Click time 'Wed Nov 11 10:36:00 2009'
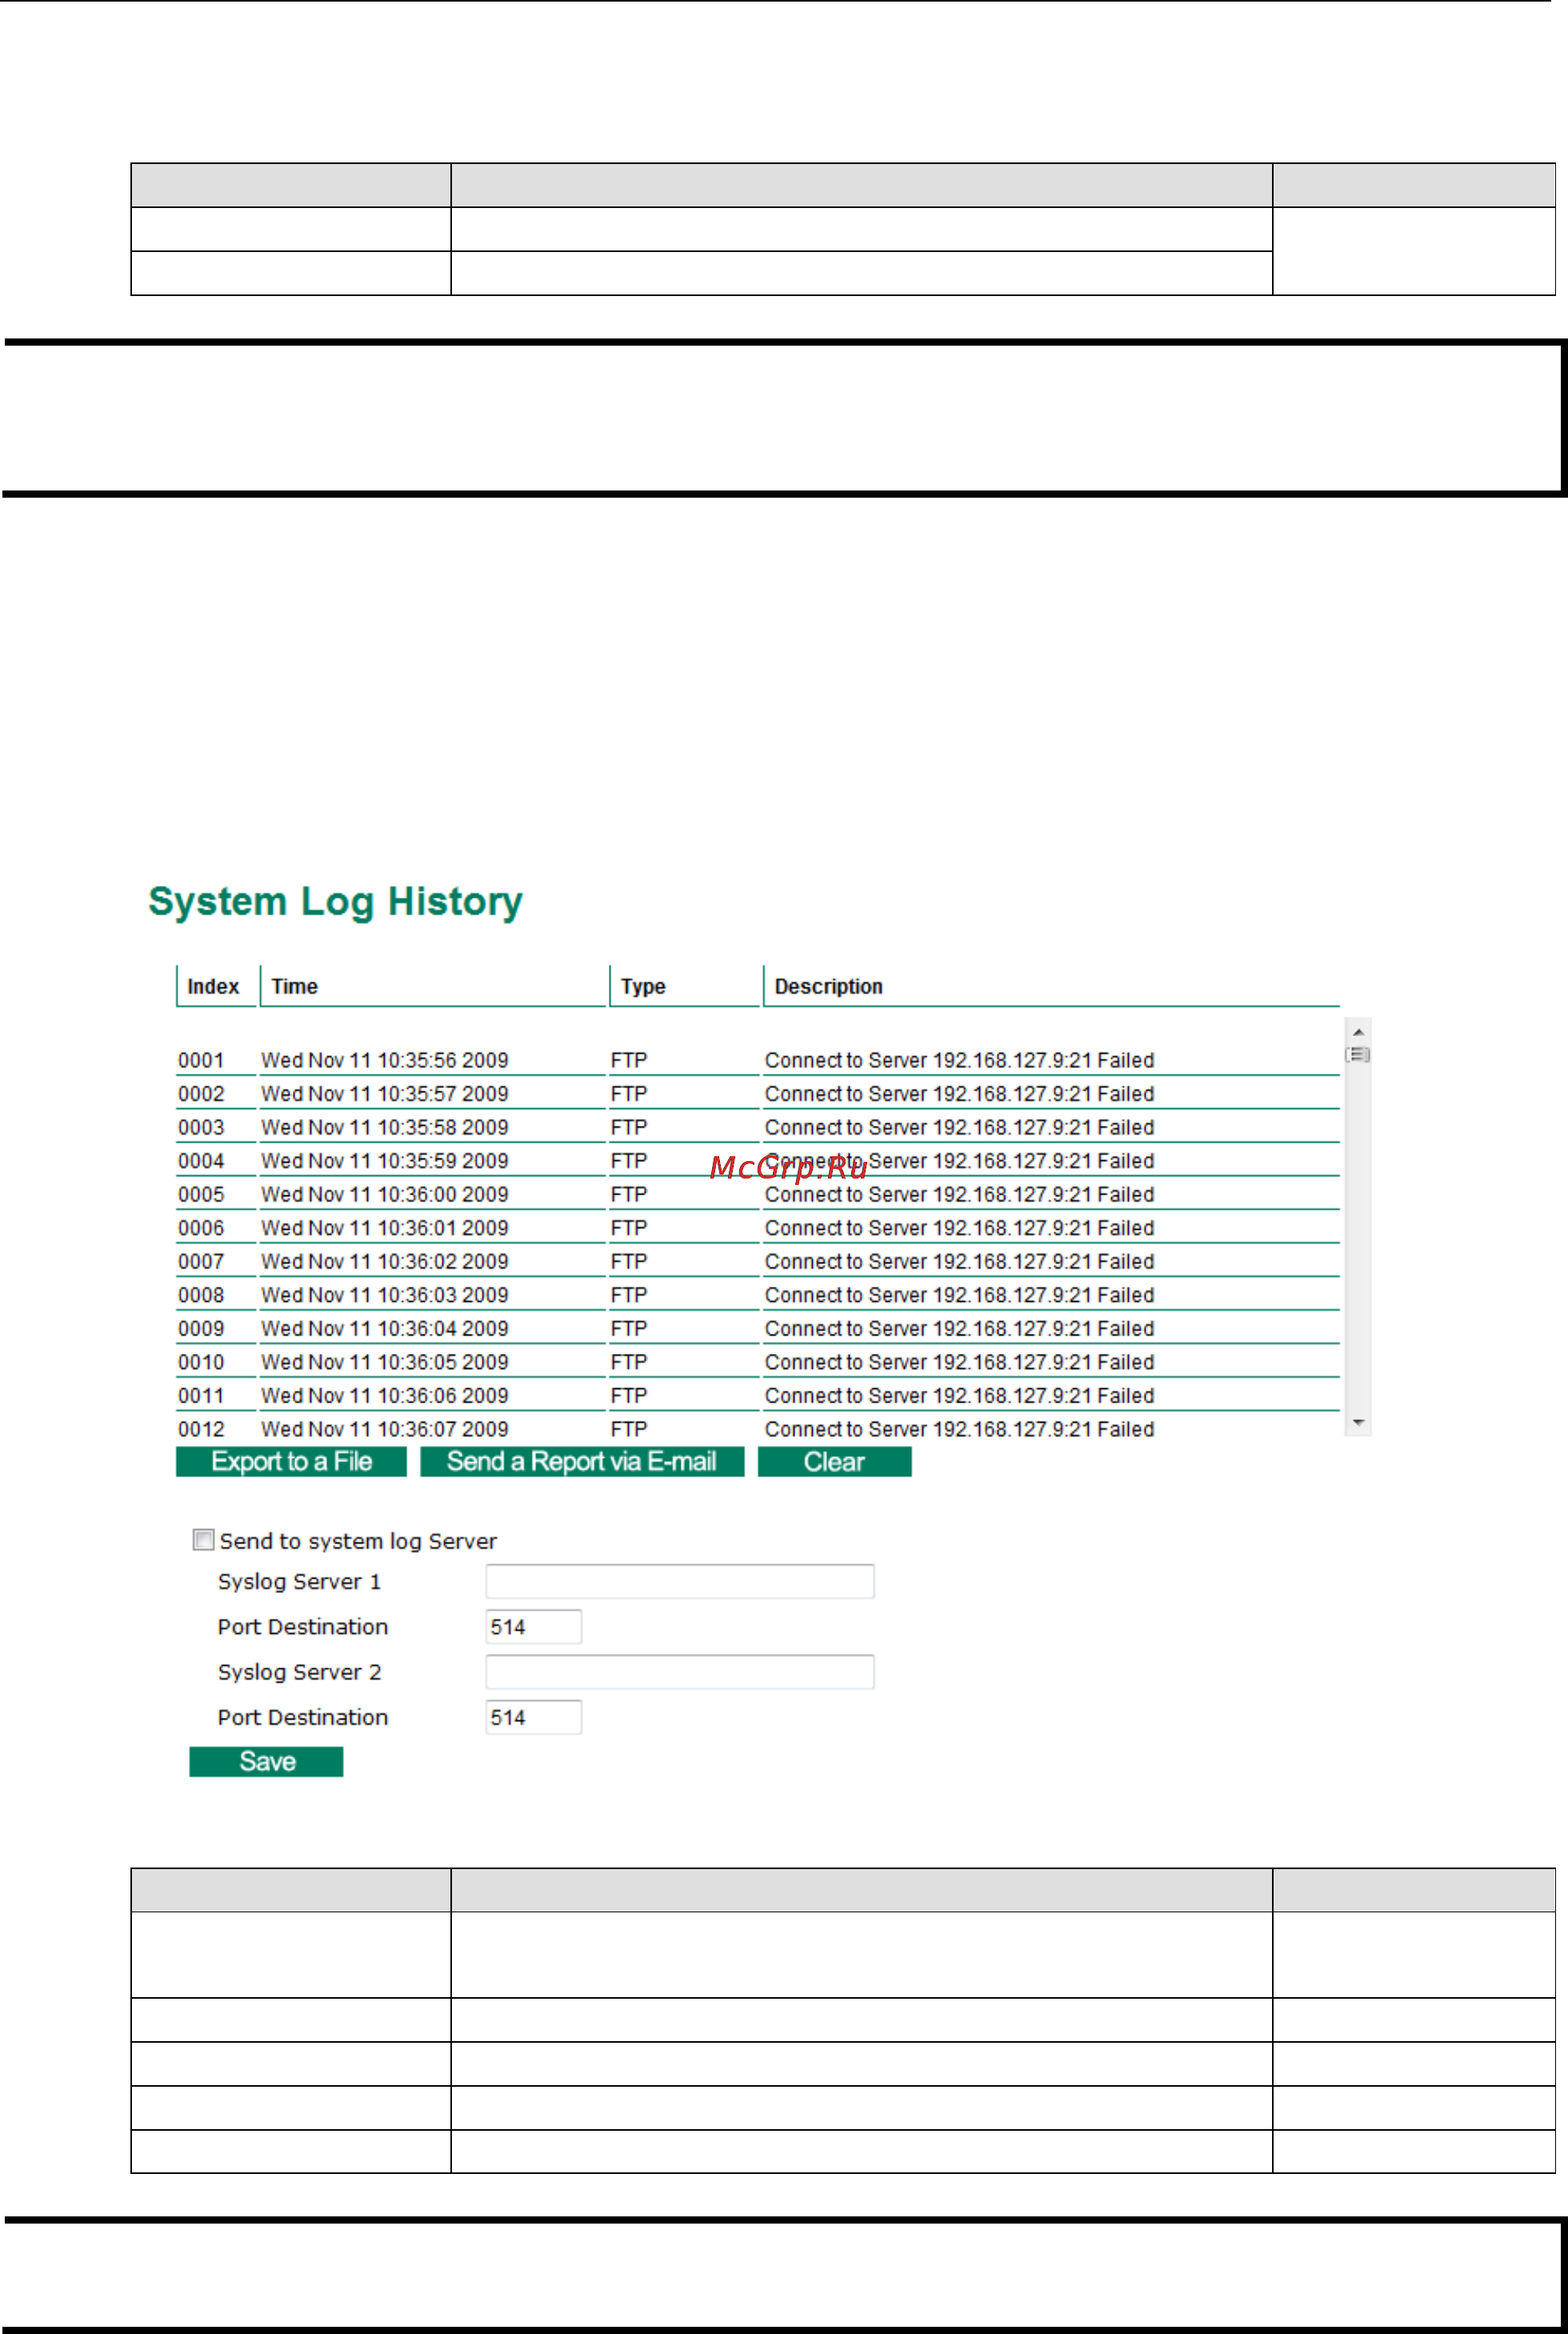Image resolution: width=1568 pixels, height=2334 pixels. point(385,1194)
